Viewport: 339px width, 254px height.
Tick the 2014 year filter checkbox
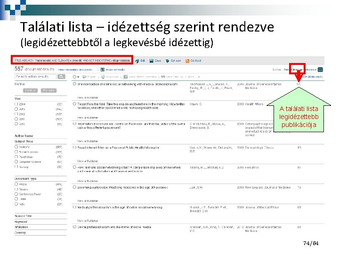coord(16,104)
